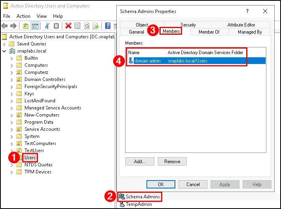Open the File menu
The width and height of the screenshot is (281, 209).
[x=7, y=16]
